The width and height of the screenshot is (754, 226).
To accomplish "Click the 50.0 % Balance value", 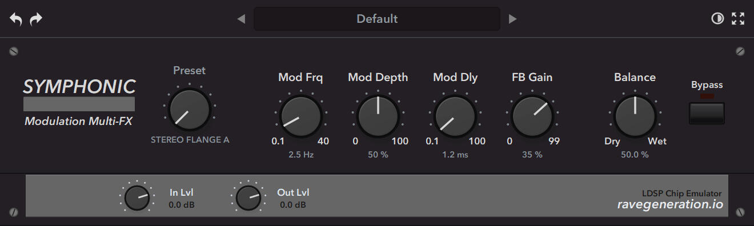I will click(635, 155).
